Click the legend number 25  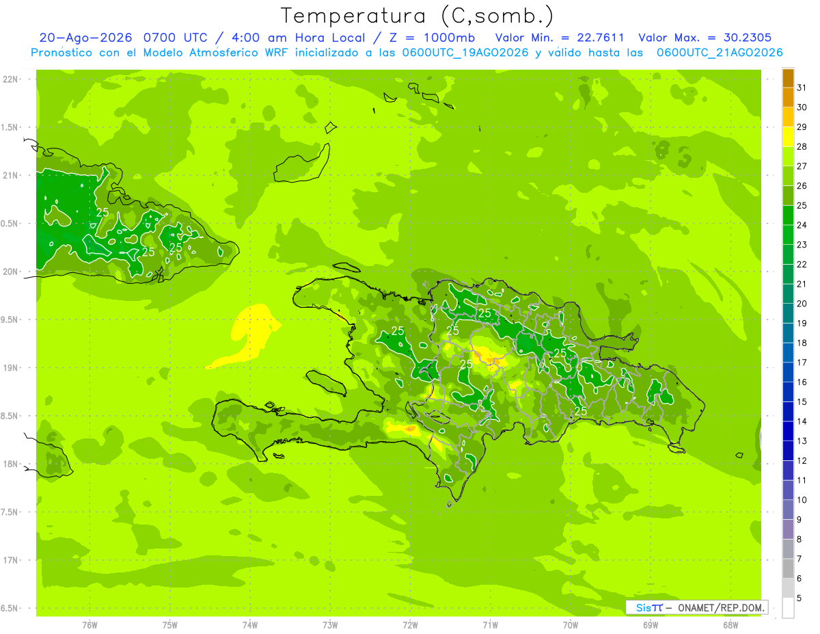(x=802, y=205)
